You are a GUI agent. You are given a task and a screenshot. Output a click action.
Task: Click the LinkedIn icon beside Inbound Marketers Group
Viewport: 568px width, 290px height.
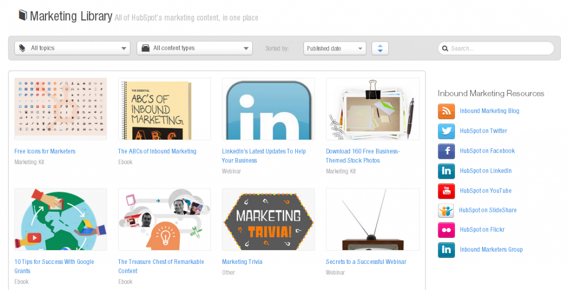(x=447, y=250)
